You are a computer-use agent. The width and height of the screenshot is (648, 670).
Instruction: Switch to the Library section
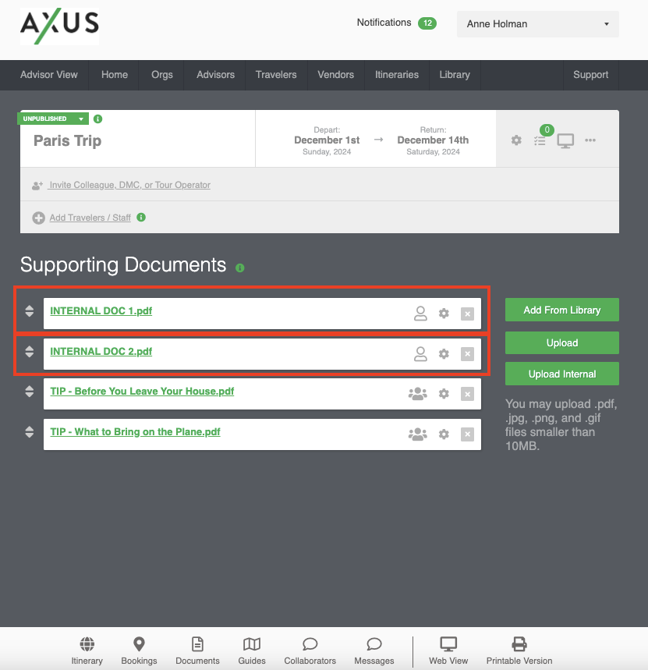tap(455, 75)
